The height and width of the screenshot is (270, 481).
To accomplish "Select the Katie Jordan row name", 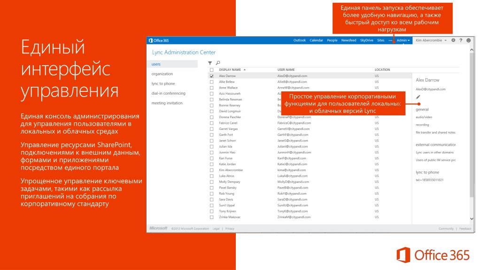I will 227,164.
